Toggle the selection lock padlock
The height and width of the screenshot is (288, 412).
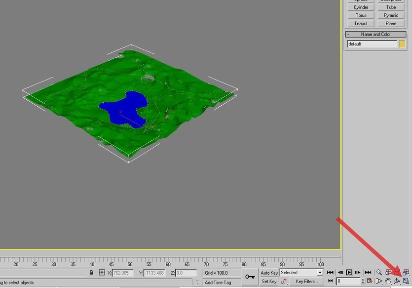click(91, 272)
